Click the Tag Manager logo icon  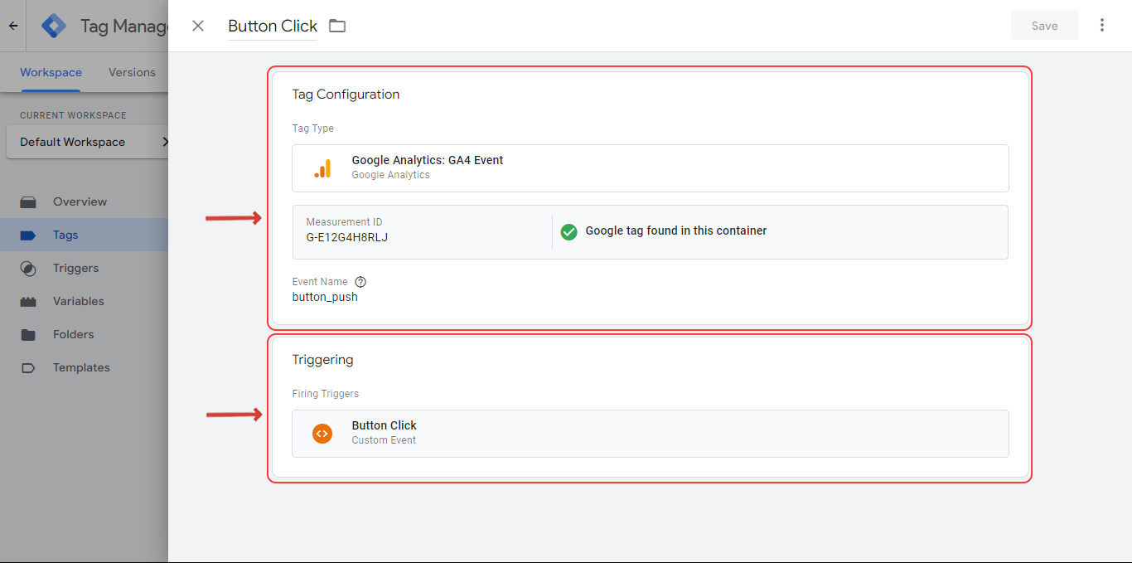[x=54, y=27]
